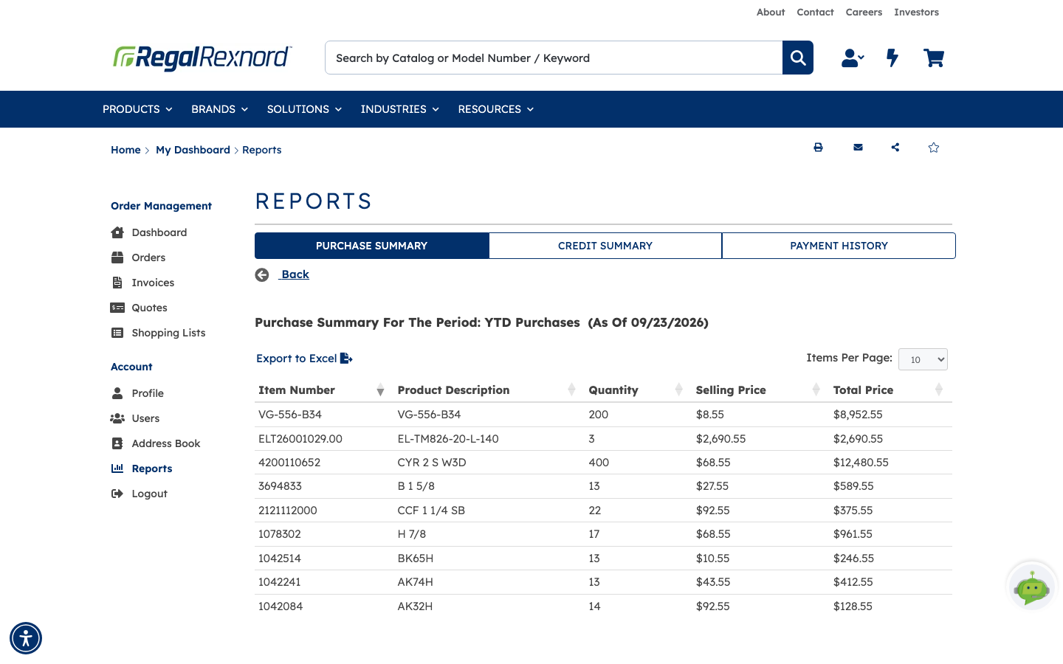
Task: Expand the Solutions menu
Action: 304,109
